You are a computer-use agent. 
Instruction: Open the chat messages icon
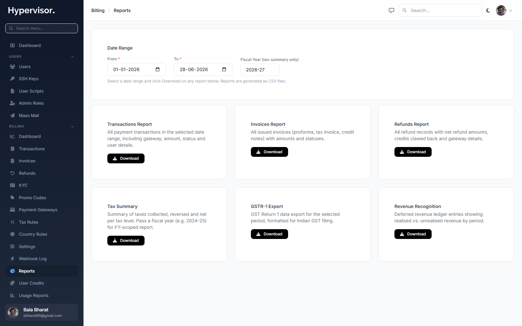391,10
